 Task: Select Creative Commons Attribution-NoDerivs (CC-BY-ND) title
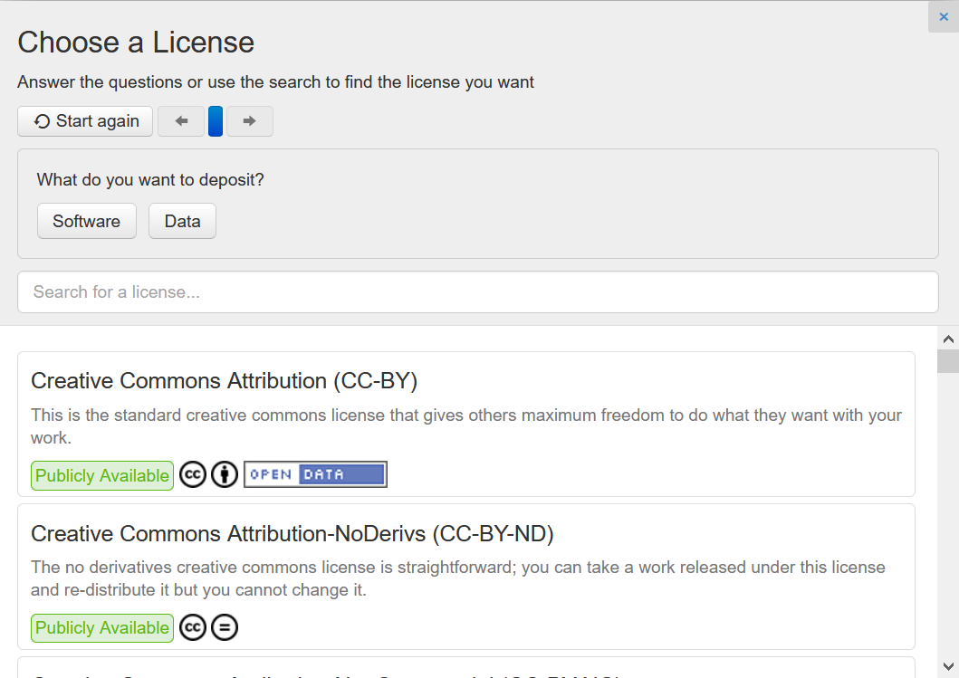[x=292, y=534]
